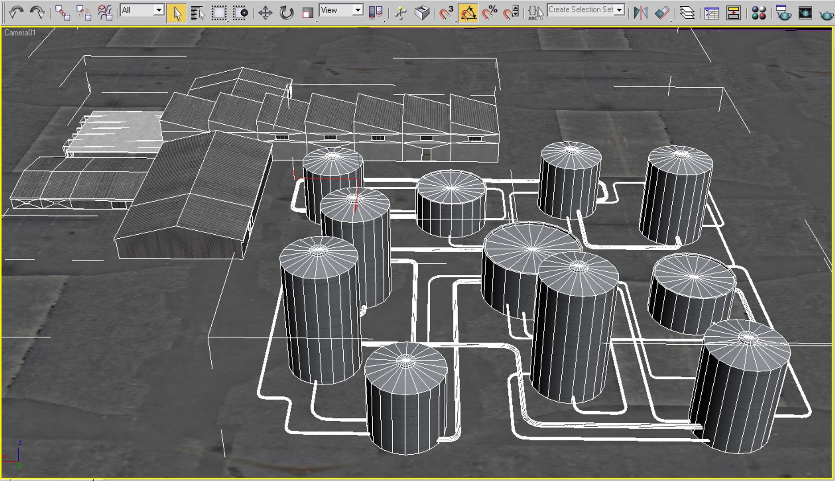Screen dimensions: 835x481
Task: Pick the Select and Uniform Scale tool
Action: point(308,12)
